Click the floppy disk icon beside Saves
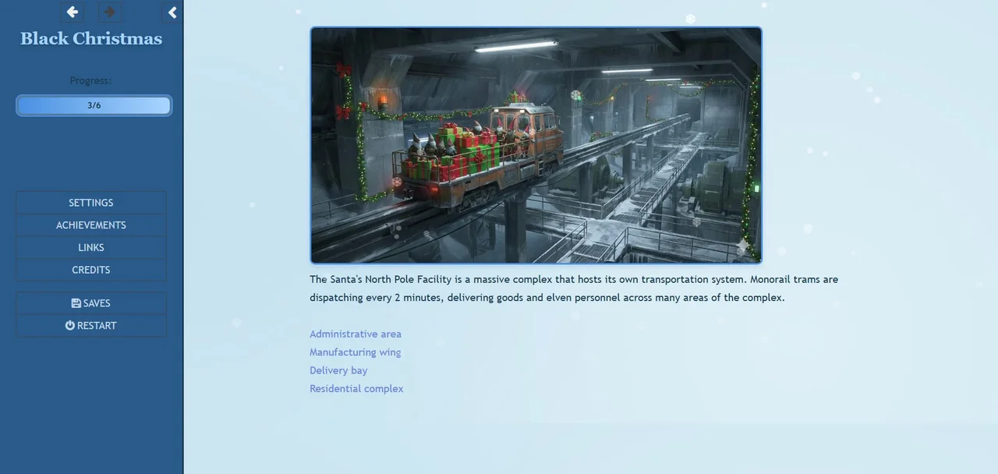Image resolution: width=998 pixels, height=474 pixels. (76, 303)
